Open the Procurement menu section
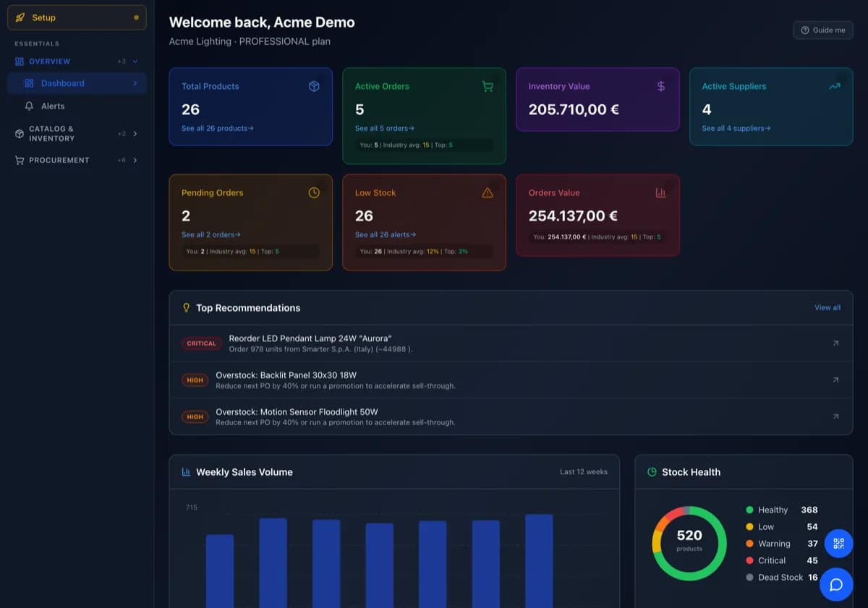The image size is (868, 608). 77,160
